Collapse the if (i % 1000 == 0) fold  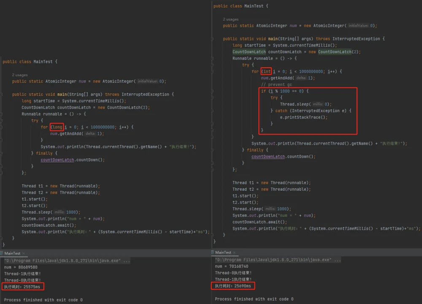point(212,91)
